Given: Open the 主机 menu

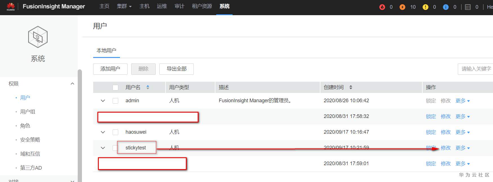Looking at the screenshot, I should [x=144, y=6].
